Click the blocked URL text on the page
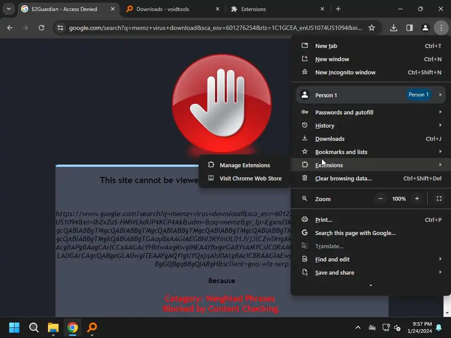 click(x=174, y=239)
